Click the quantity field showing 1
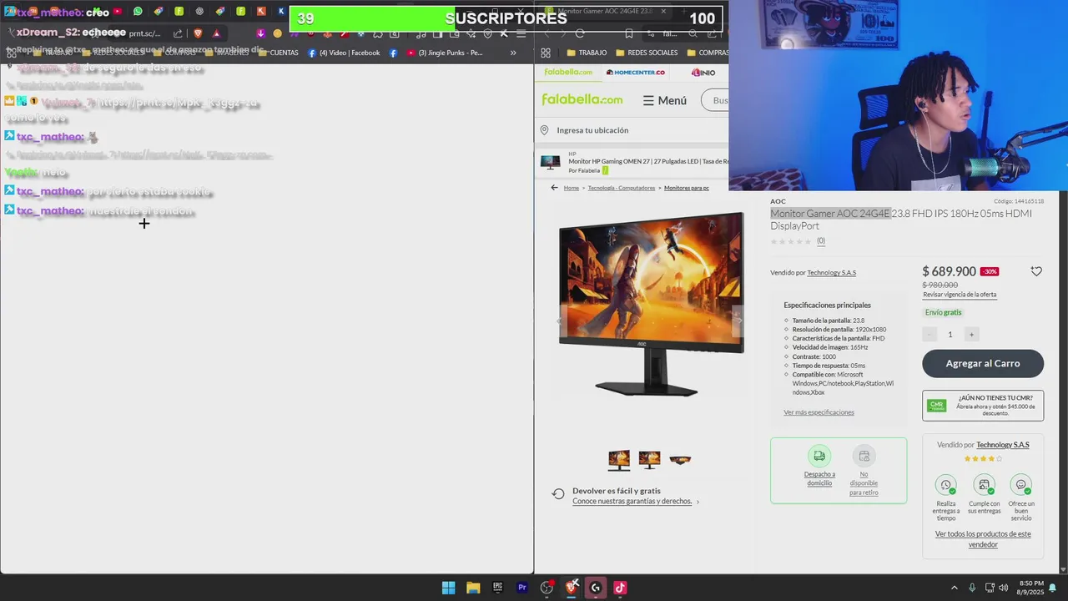The height and width of the screenshot is (601, 1068). click(950, 335)
